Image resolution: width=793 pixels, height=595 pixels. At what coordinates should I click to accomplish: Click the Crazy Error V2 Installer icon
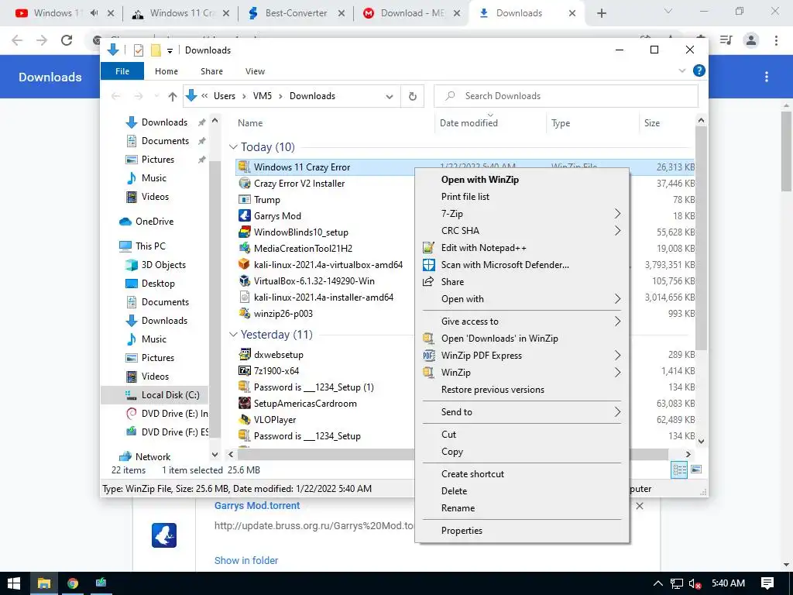(x=244, y=183)
